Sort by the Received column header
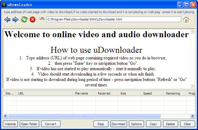The height and width of the screenshot is (130, 198). (107, 93)
